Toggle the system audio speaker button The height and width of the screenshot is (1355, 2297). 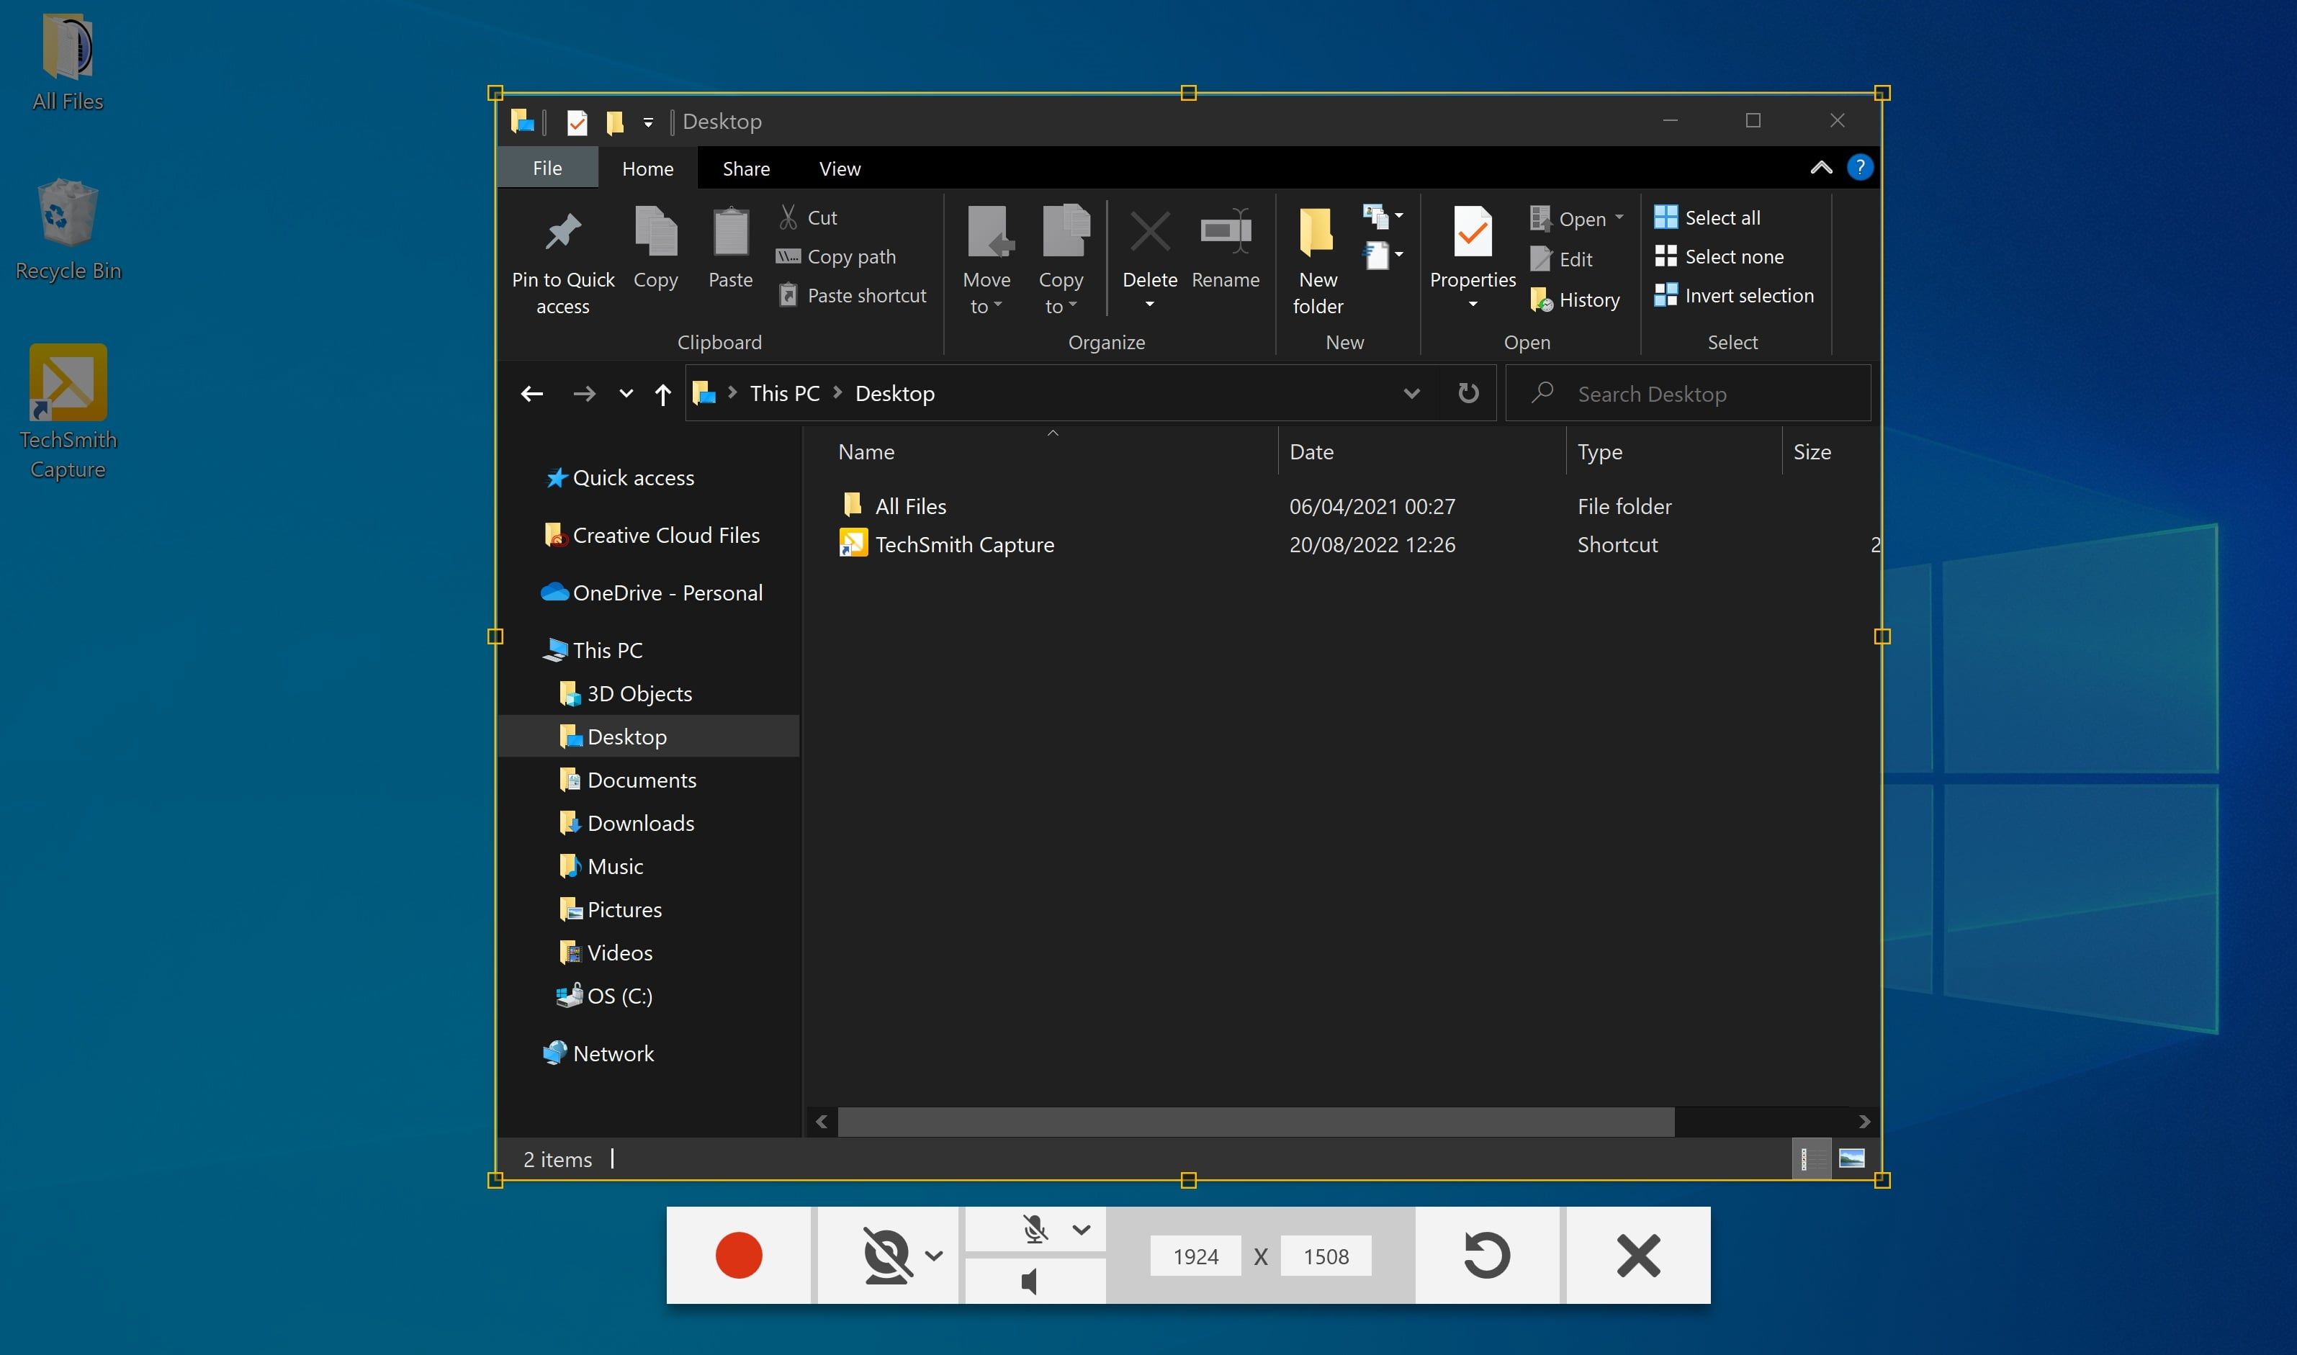1030,1281
